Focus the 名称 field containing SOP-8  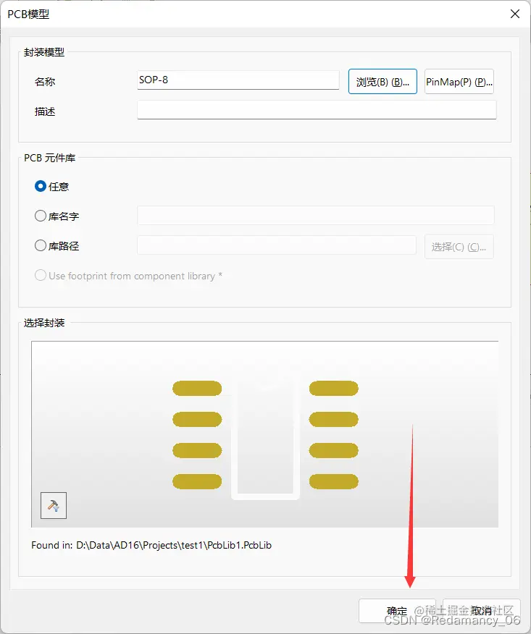coord(238,80)
